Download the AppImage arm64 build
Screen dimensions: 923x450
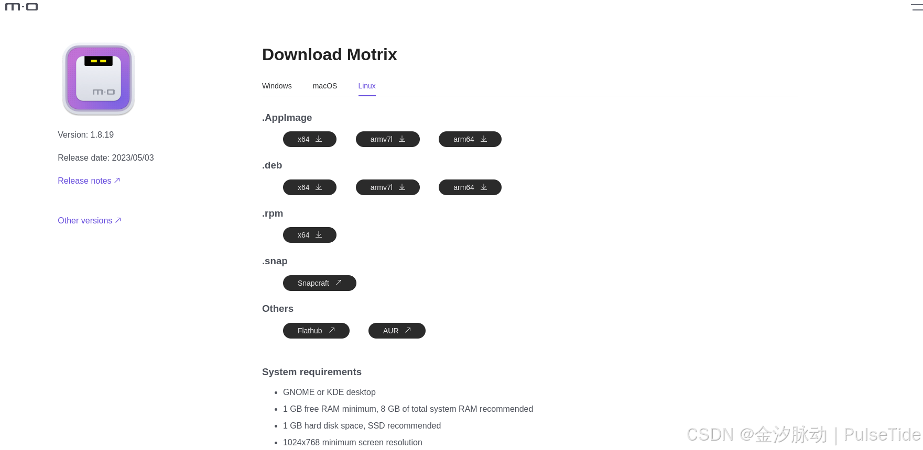[470, 139]
